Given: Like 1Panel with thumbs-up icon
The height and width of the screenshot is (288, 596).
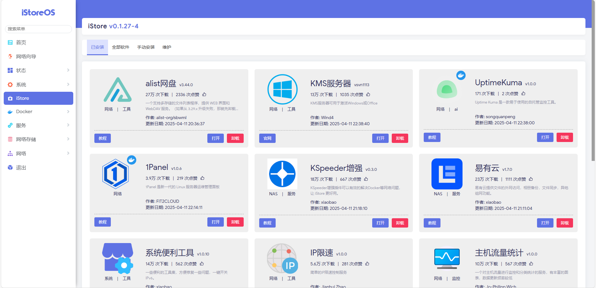Looking at the screenshot, I should point(202,178).
